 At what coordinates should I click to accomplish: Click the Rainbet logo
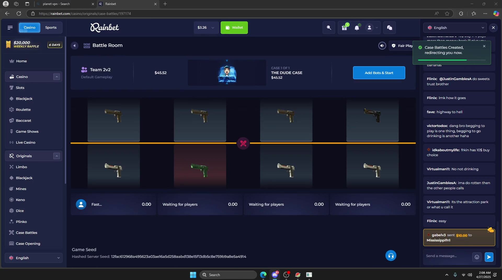tap(105, 27)
